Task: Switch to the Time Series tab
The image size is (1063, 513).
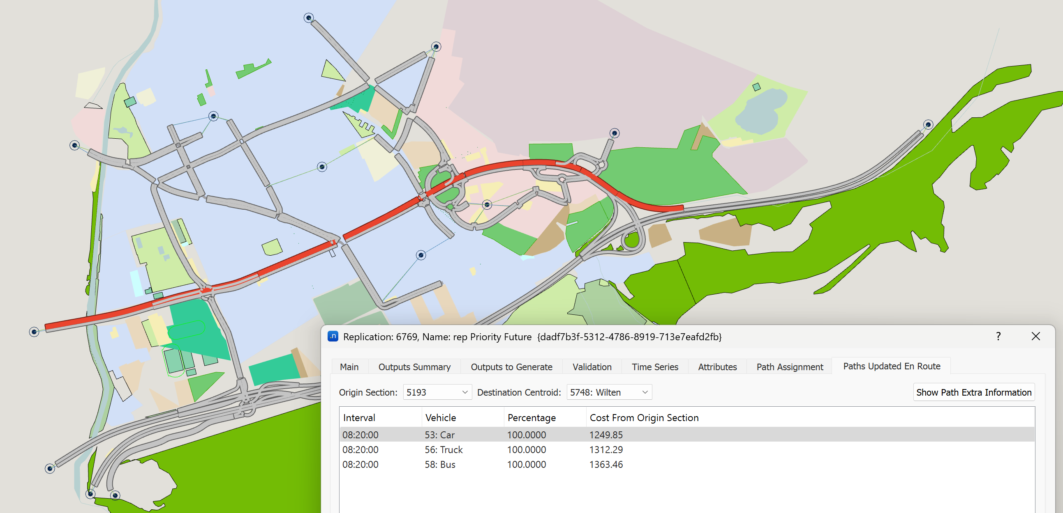Action: pyautogui.click(x=654, y=367)
